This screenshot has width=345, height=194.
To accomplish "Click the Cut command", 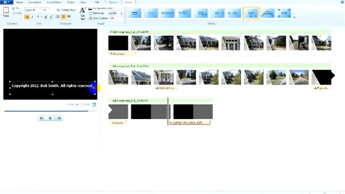I will tap(16, 8).
